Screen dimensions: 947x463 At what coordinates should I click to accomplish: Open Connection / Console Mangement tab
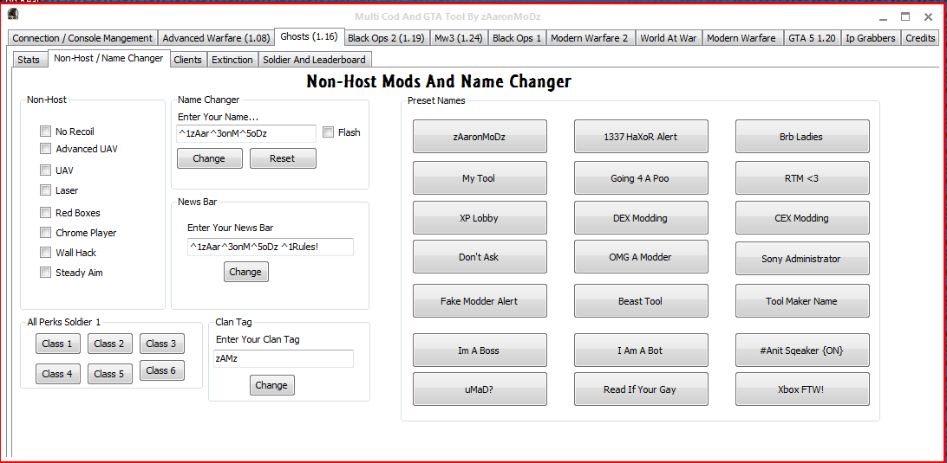82,38
